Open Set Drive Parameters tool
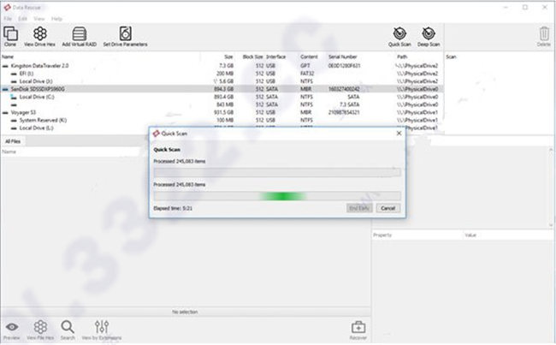The height and width of the screenshot is (345, 556). click(125, 33)
